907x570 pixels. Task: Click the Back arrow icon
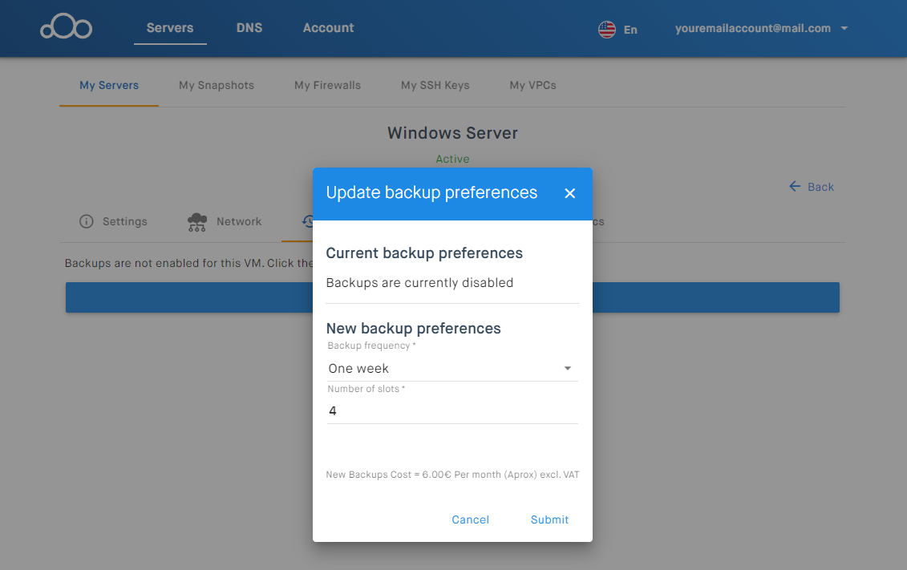point(795,187)
